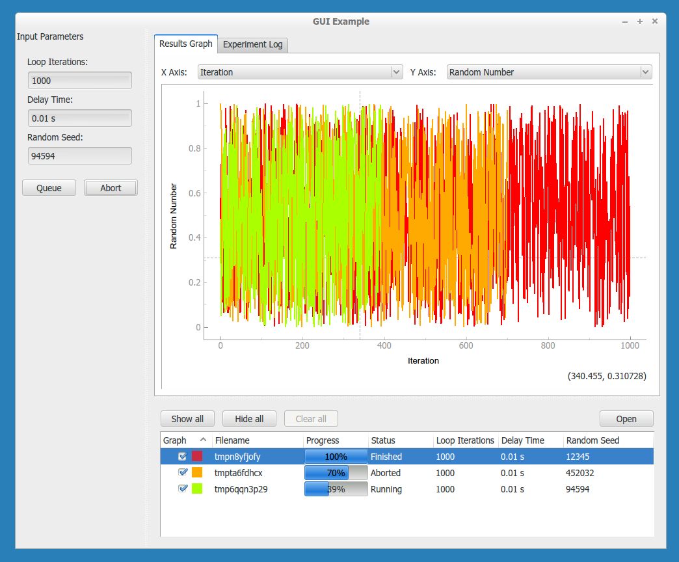
Task: Open the X Axis dropdown
Action: point(300,72)
